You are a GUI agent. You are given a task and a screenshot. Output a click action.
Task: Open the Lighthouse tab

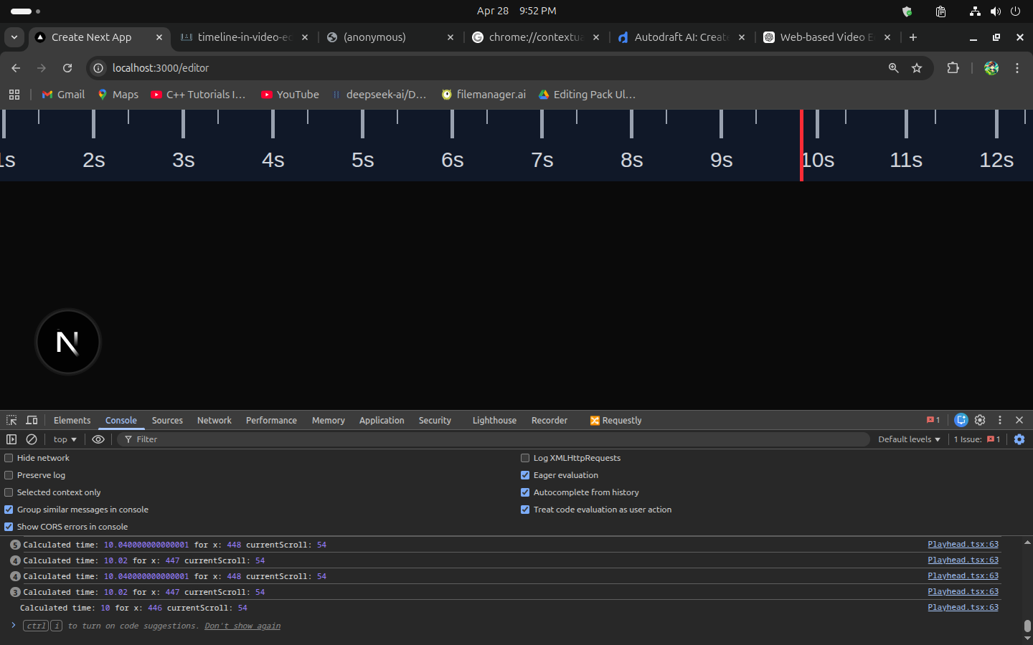(x=494, y=421)
